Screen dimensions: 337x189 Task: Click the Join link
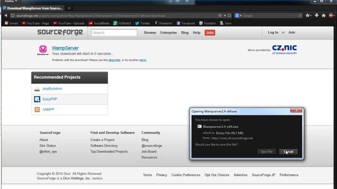tap(291, 33)
